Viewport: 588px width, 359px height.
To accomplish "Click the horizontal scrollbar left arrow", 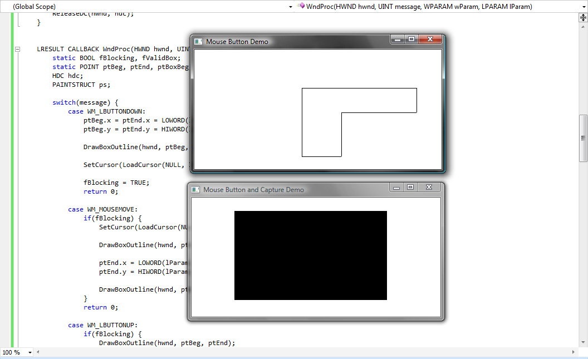I will point(37,352).
